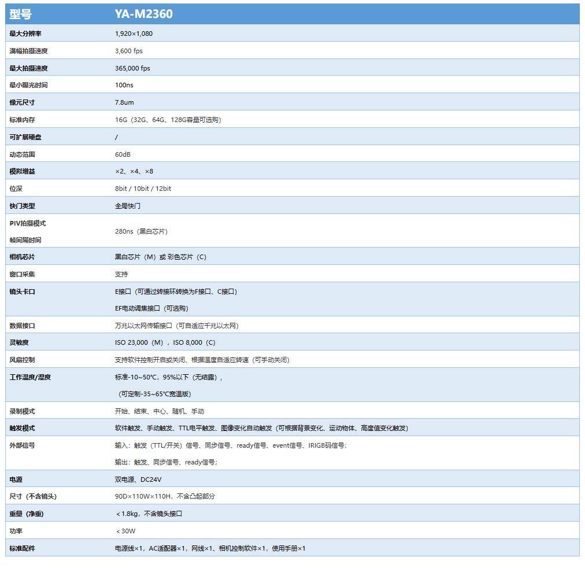Screen dimensions: 585x568
Task: Select the 输出：触发、同步信号 line
Action: 166,462
